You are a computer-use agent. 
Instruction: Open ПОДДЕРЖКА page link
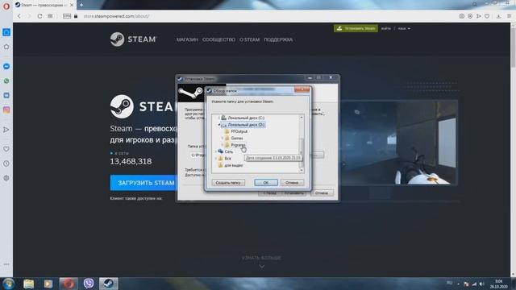(278, 39)
